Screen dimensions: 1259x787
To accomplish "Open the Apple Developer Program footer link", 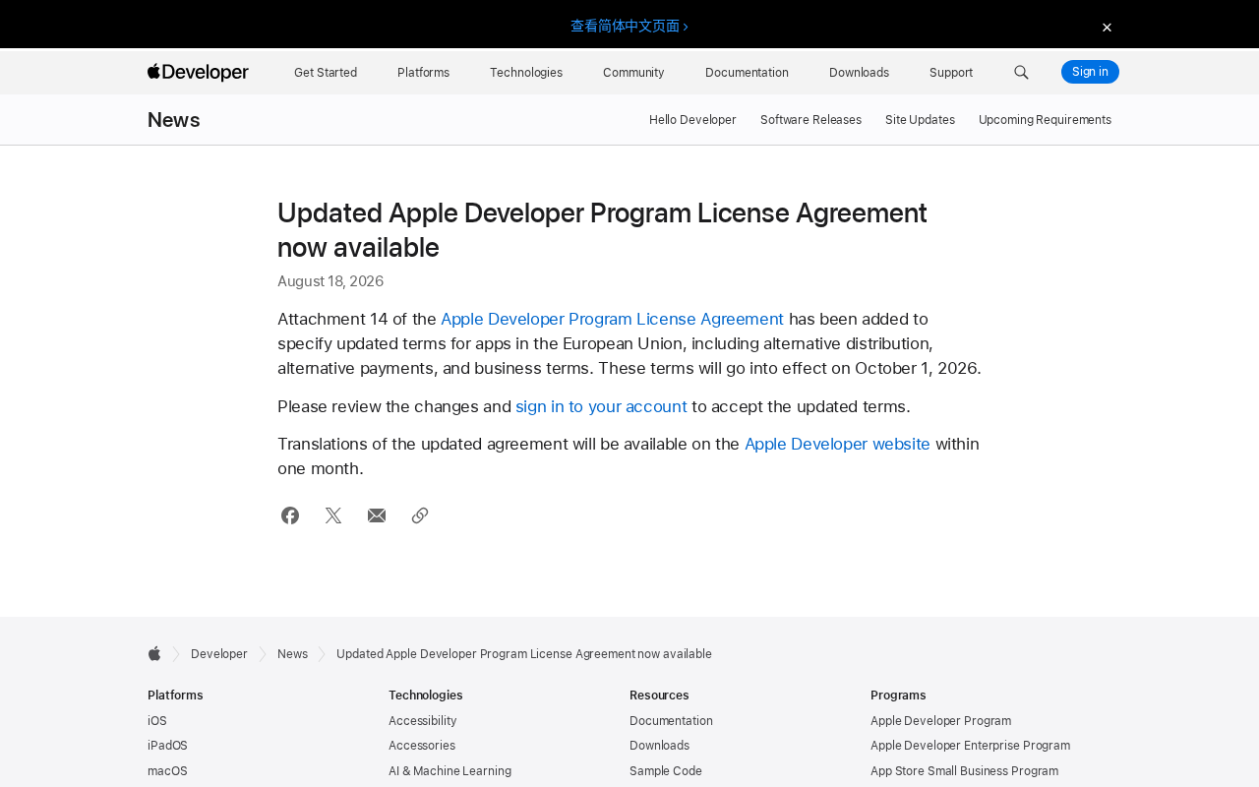I will [x=940, y=721].
